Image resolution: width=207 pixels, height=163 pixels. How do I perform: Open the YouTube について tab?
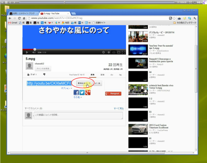point(77,75)
